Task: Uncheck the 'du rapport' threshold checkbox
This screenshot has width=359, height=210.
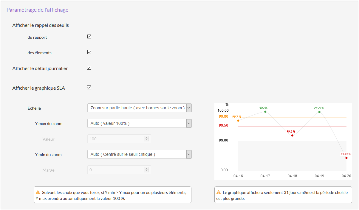Action: (89, 37)
